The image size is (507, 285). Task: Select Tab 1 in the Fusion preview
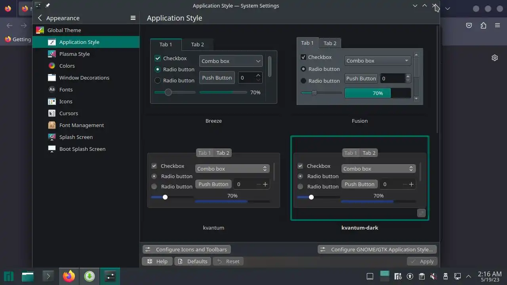coord(307,43)
